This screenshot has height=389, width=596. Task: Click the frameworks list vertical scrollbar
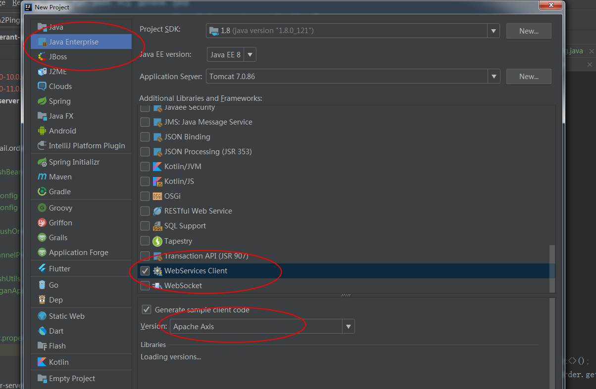pyautogui.click(x=552, y=268)
